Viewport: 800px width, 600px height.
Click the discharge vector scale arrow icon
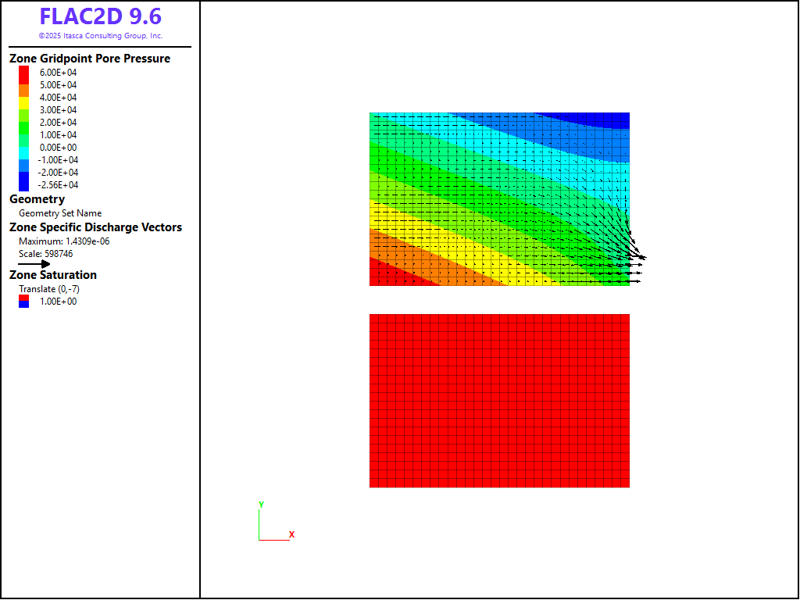pyautogui.click(x=34, y=264)
